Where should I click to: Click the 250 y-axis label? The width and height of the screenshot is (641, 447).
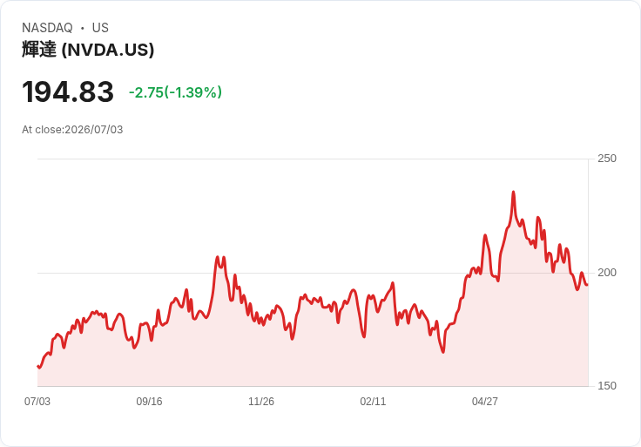tap(607, 159)
